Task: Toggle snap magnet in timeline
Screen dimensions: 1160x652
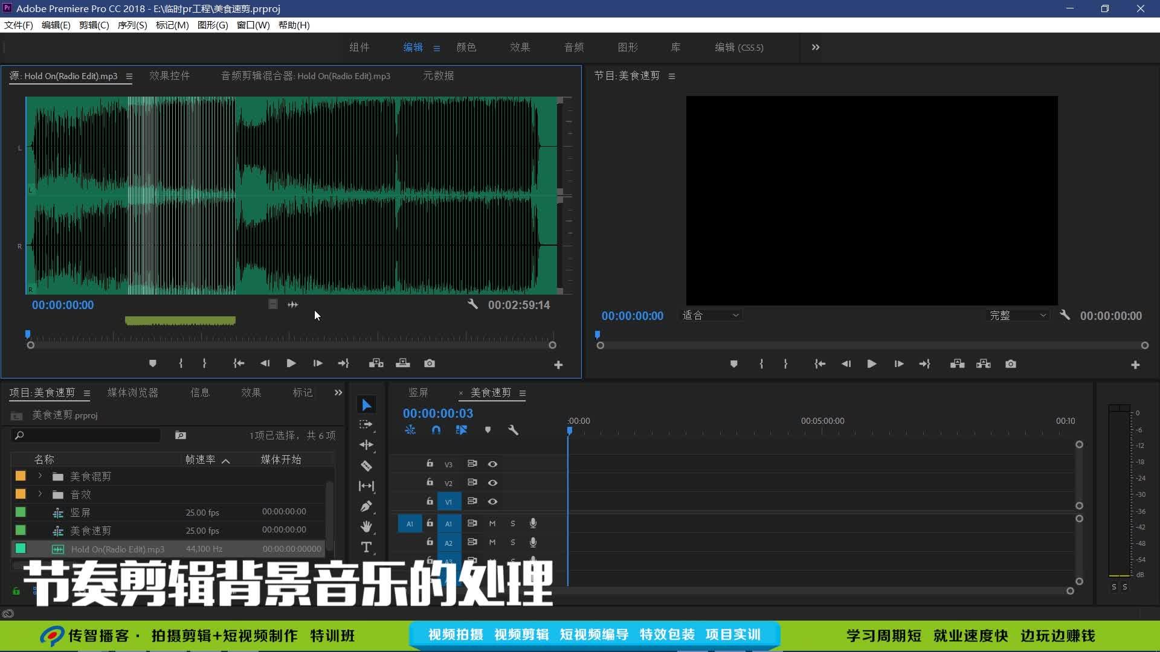Action: coord(436,430)
